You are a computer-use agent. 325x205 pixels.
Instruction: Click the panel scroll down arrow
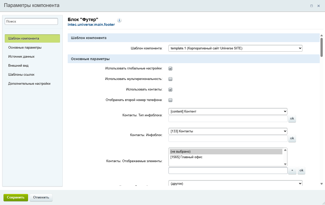point(321,184)
